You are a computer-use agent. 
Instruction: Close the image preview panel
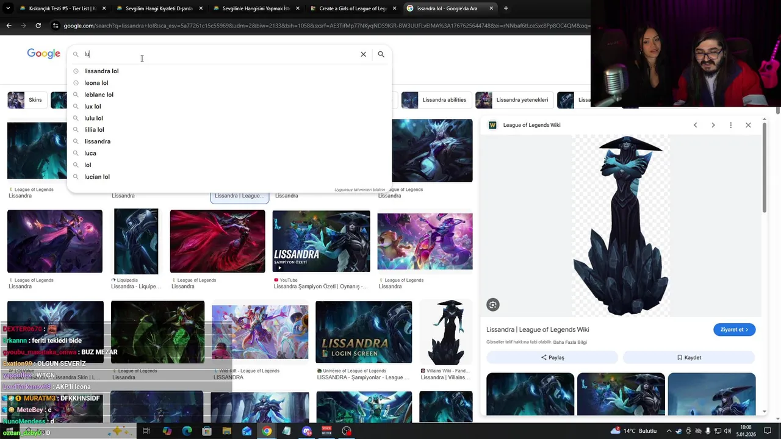[x=748, y=125]
